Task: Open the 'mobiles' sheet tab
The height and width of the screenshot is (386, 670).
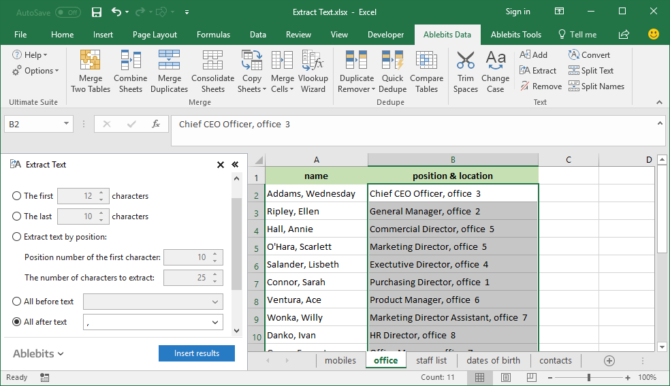Action: click(x=340, y=360)
